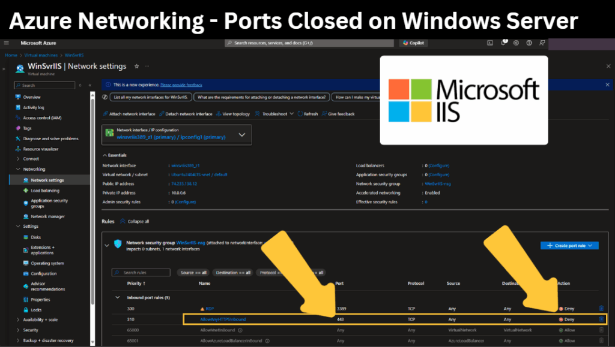Refresh the network settings
This screenshot has height=347, width=615.
pyautogui.click(x=307, y=114)
